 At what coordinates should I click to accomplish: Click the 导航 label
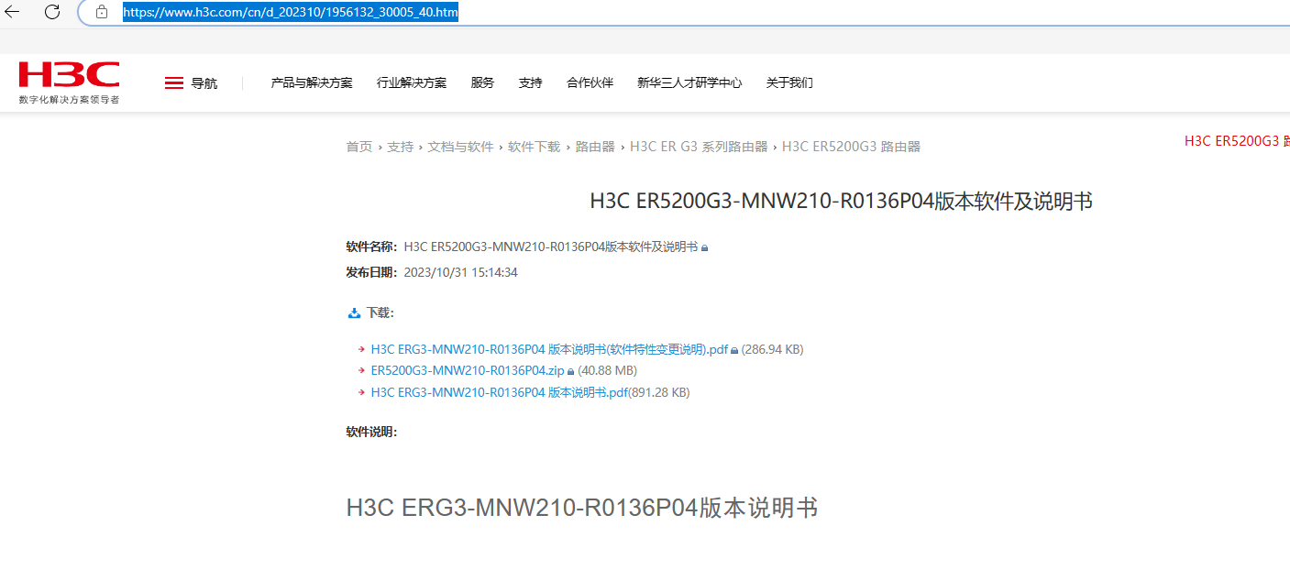click(x=204, y=83)
